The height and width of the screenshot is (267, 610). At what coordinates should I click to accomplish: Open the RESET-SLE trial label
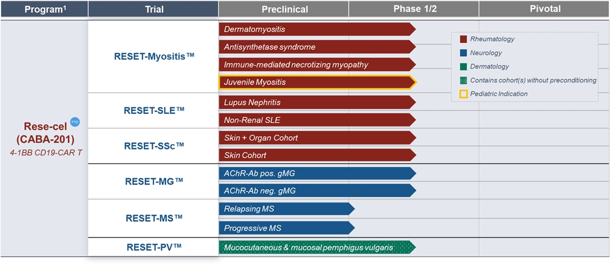[x=153, y=110]
